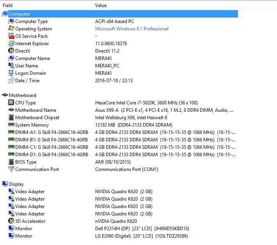Screen dimensions: 277x245
Task: Click the Computer Name row icon
Action: click(x=11, y=58)
